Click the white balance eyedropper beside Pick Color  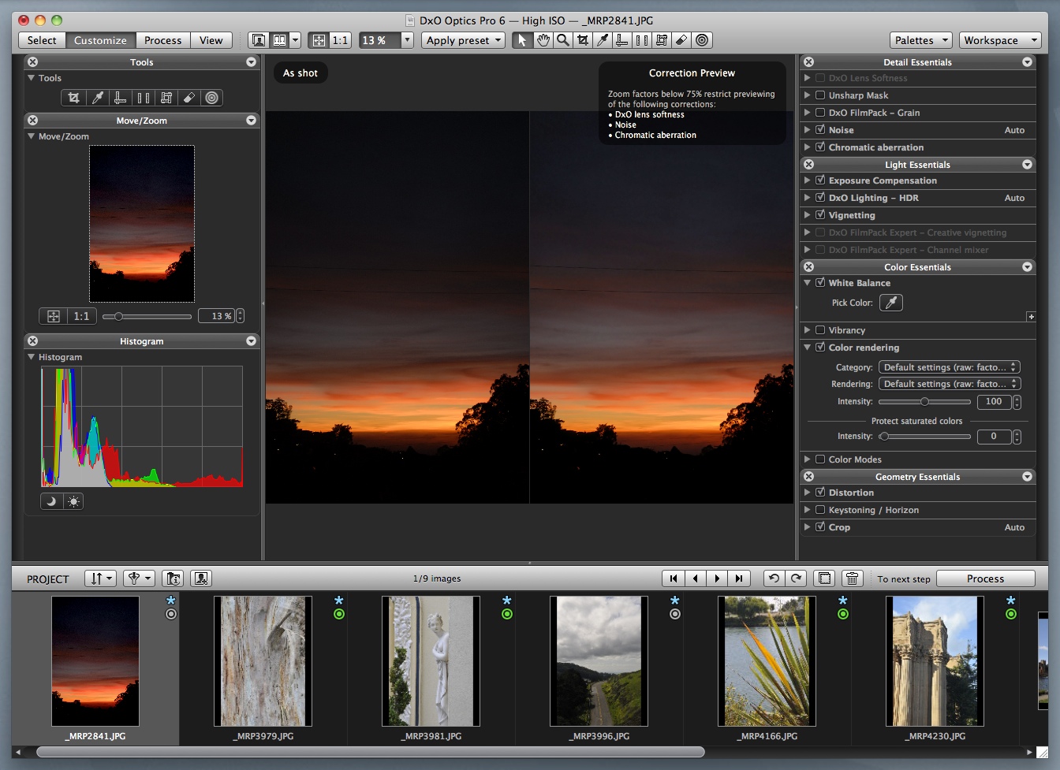(x=890, y=303)
